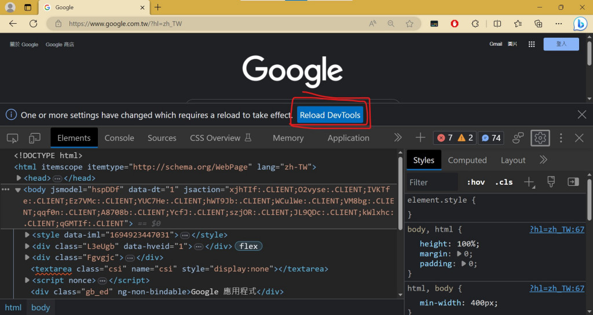Open the Bing chat sidebar icon
This screenshot has width=593, height=315.
pos(580,23)
